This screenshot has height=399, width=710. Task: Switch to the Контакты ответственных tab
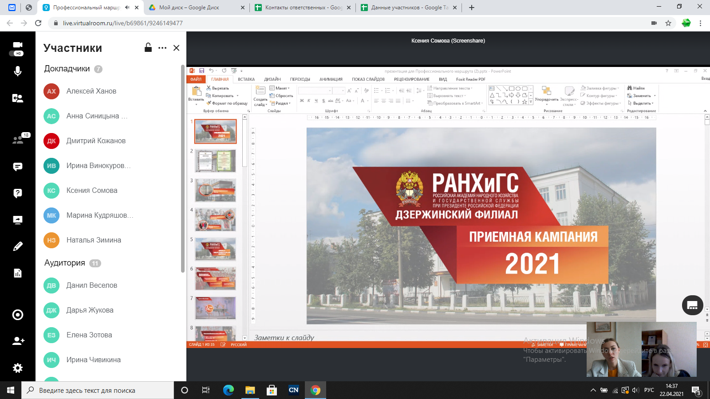click(303, 8)
